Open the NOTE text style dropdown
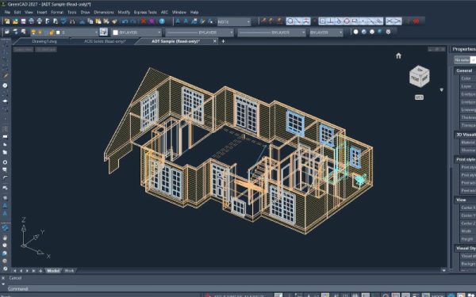The height and width of the screenshot is (297, 476). (x=234, y=22)
